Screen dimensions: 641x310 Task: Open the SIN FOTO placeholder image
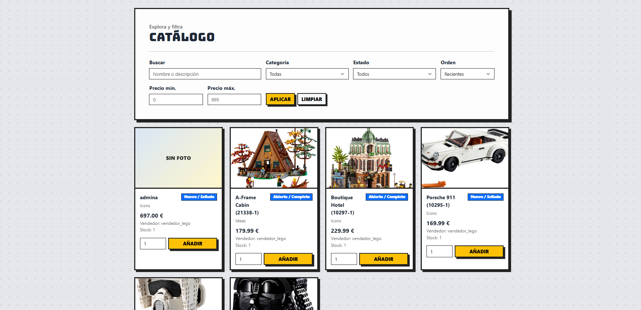[x=178, y=158]
